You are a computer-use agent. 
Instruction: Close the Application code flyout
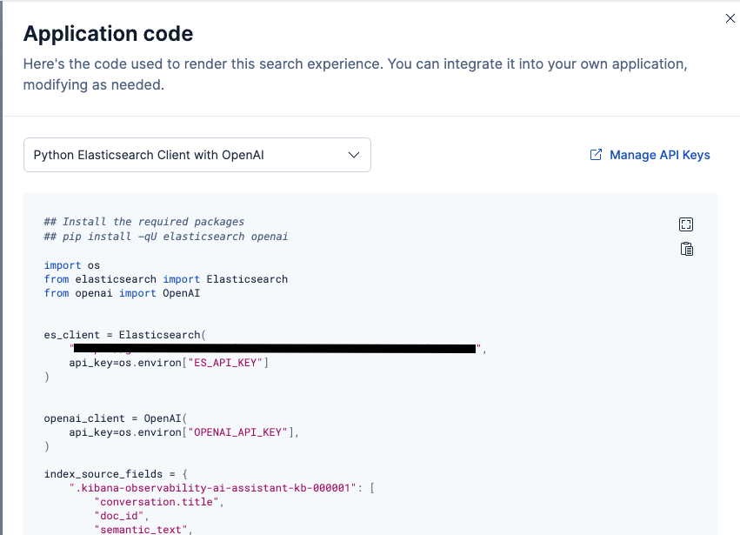(730, 18)
